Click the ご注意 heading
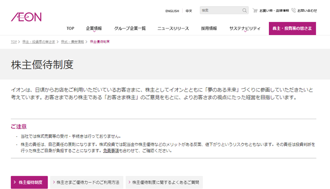This screenshot has width=330, height=189. coord(19,127)
